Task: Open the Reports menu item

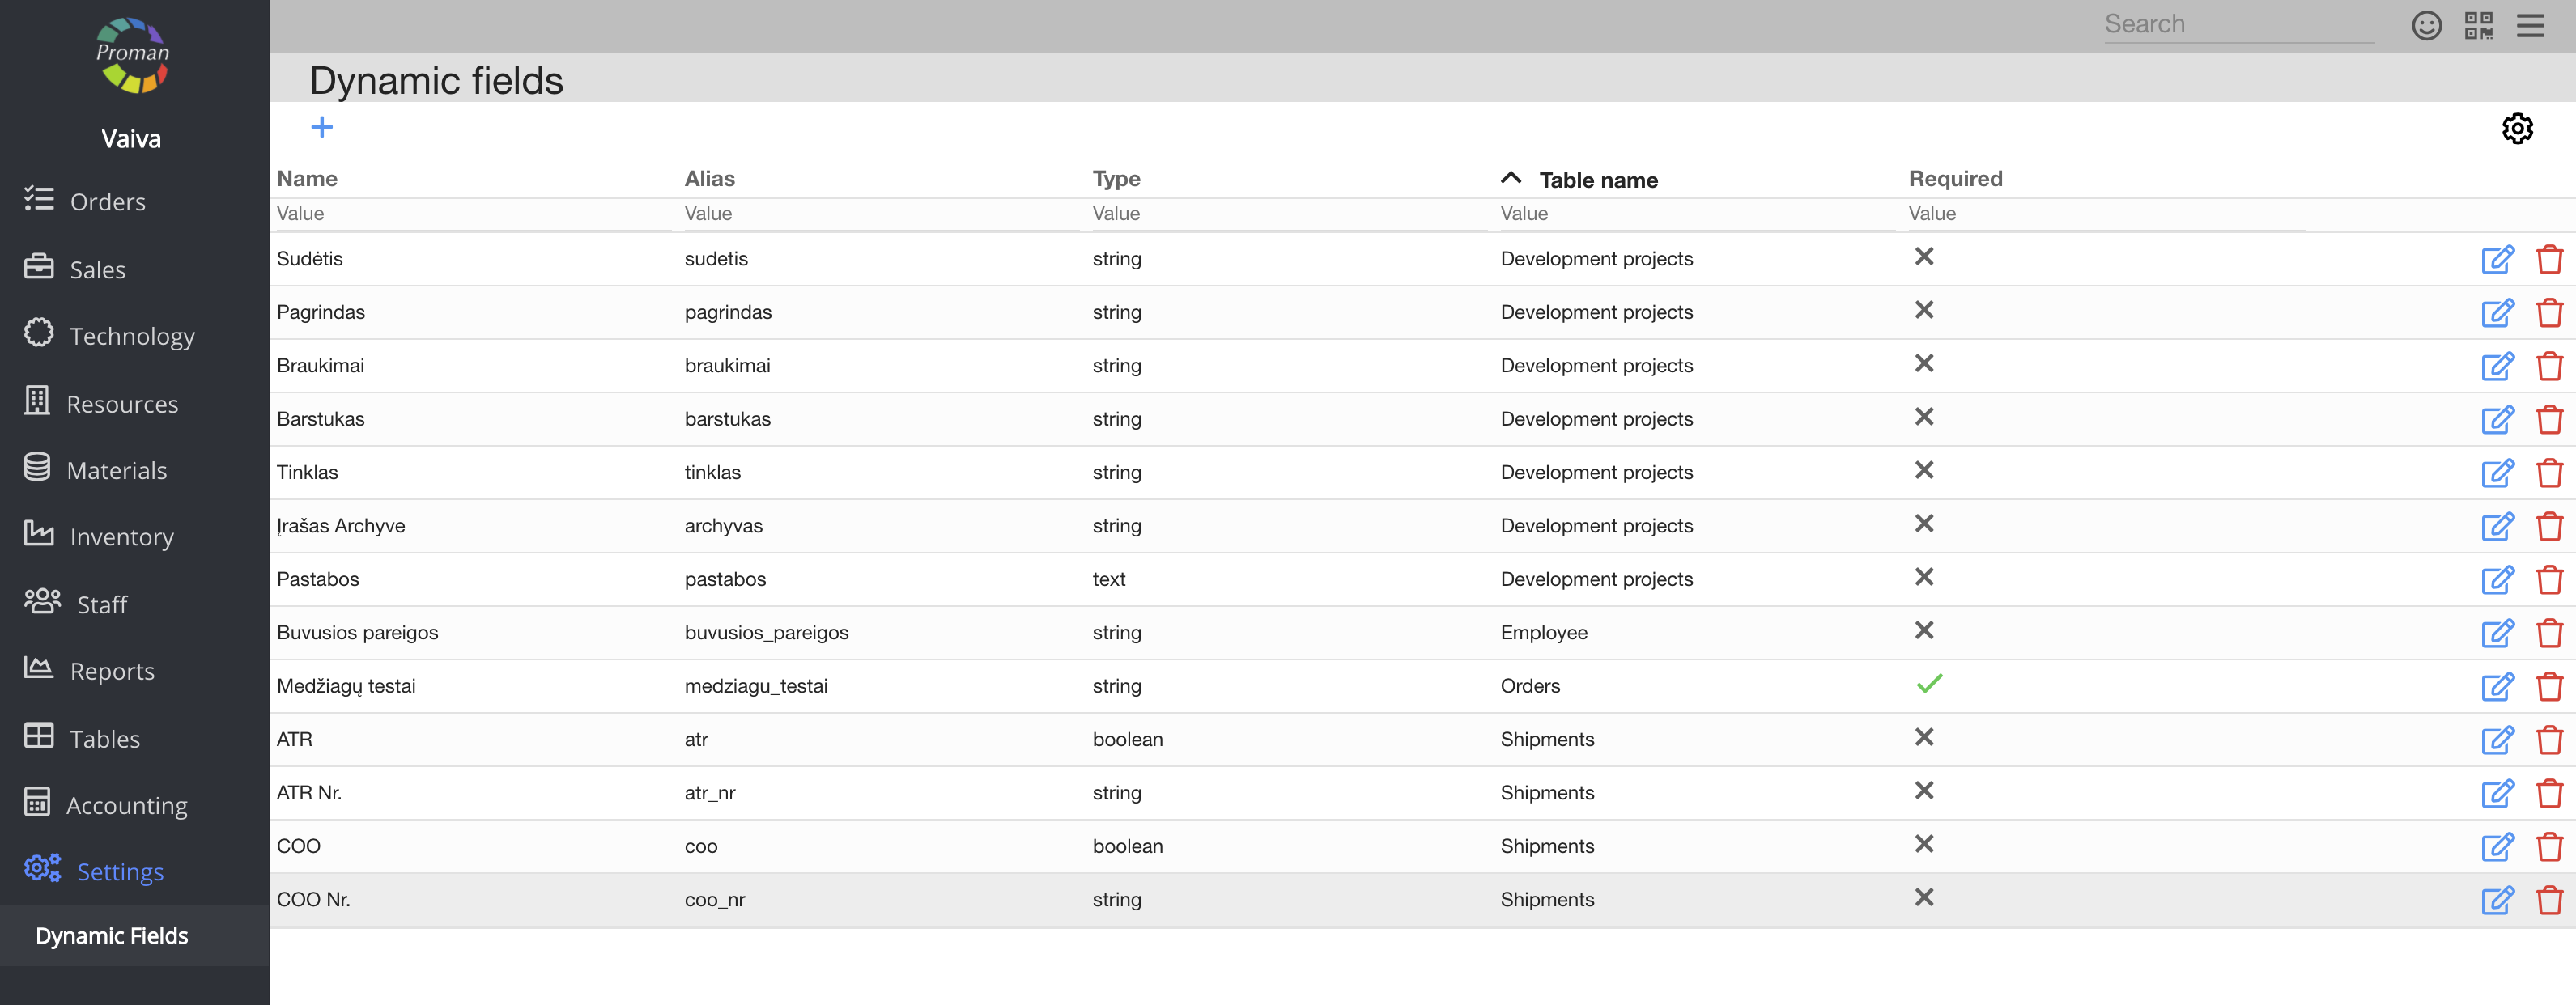Action: pyautogui.click(x=112, y=671)
